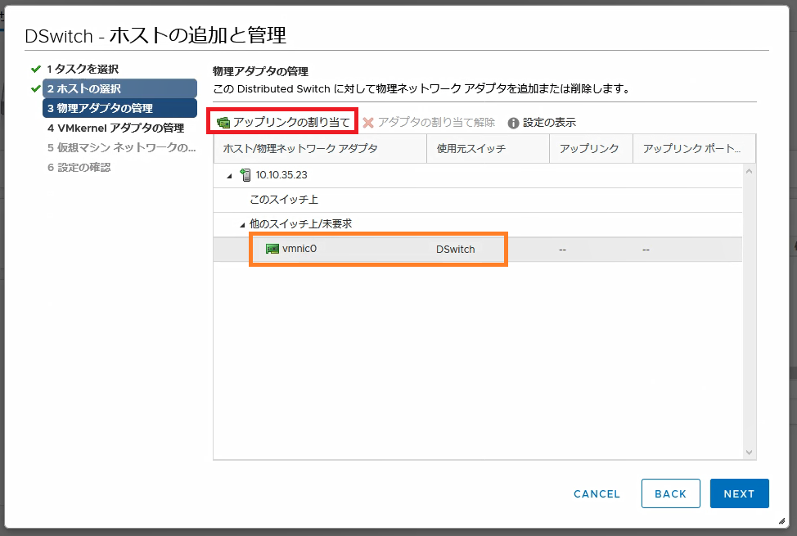Click the green checkmark beside step 1
This screenshot has width=797, height=536.
pyautogui.click(x=35, y=69)
